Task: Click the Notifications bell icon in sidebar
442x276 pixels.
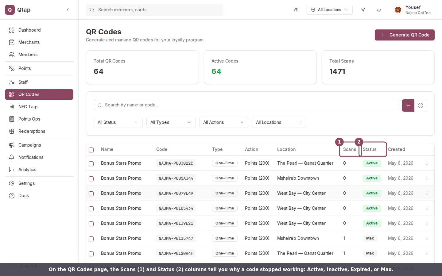Action: (12, 157)
